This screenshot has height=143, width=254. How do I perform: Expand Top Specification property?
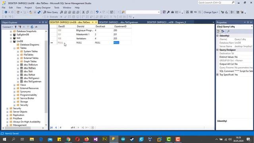coord(217,75)
